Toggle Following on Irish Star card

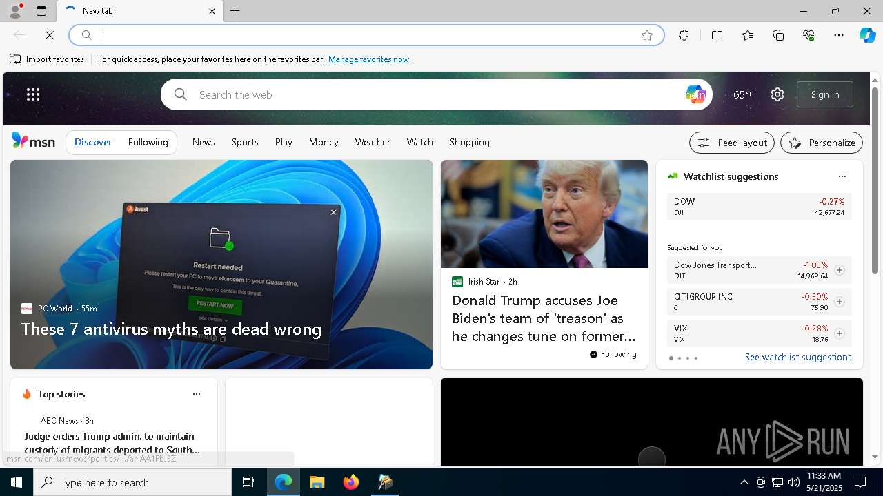[613, 354]
